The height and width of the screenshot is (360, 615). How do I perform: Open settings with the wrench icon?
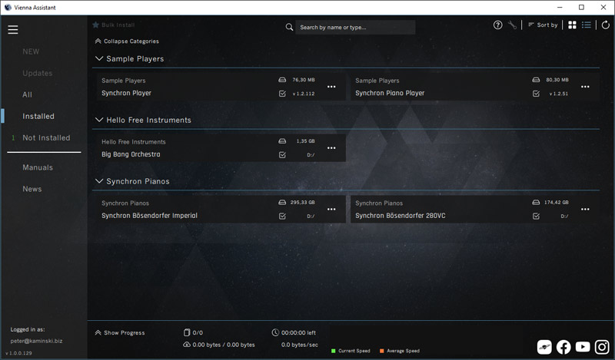coord(513,25)
